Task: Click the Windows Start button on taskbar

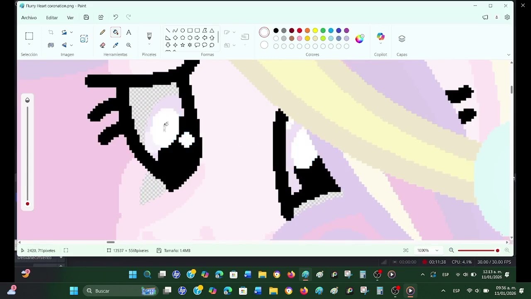Action: [74, 291]
